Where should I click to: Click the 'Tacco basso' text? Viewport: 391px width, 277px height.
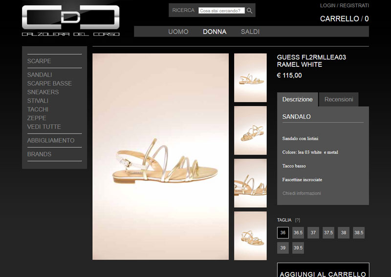pos(294,166)
